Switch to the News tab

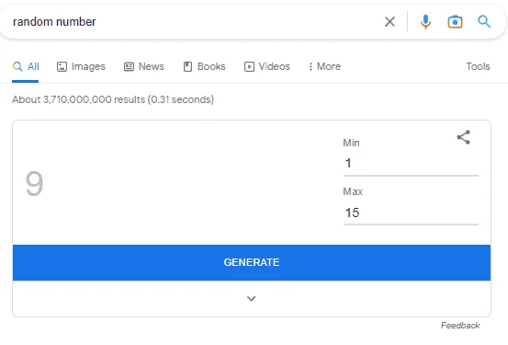tap(144, 66)
